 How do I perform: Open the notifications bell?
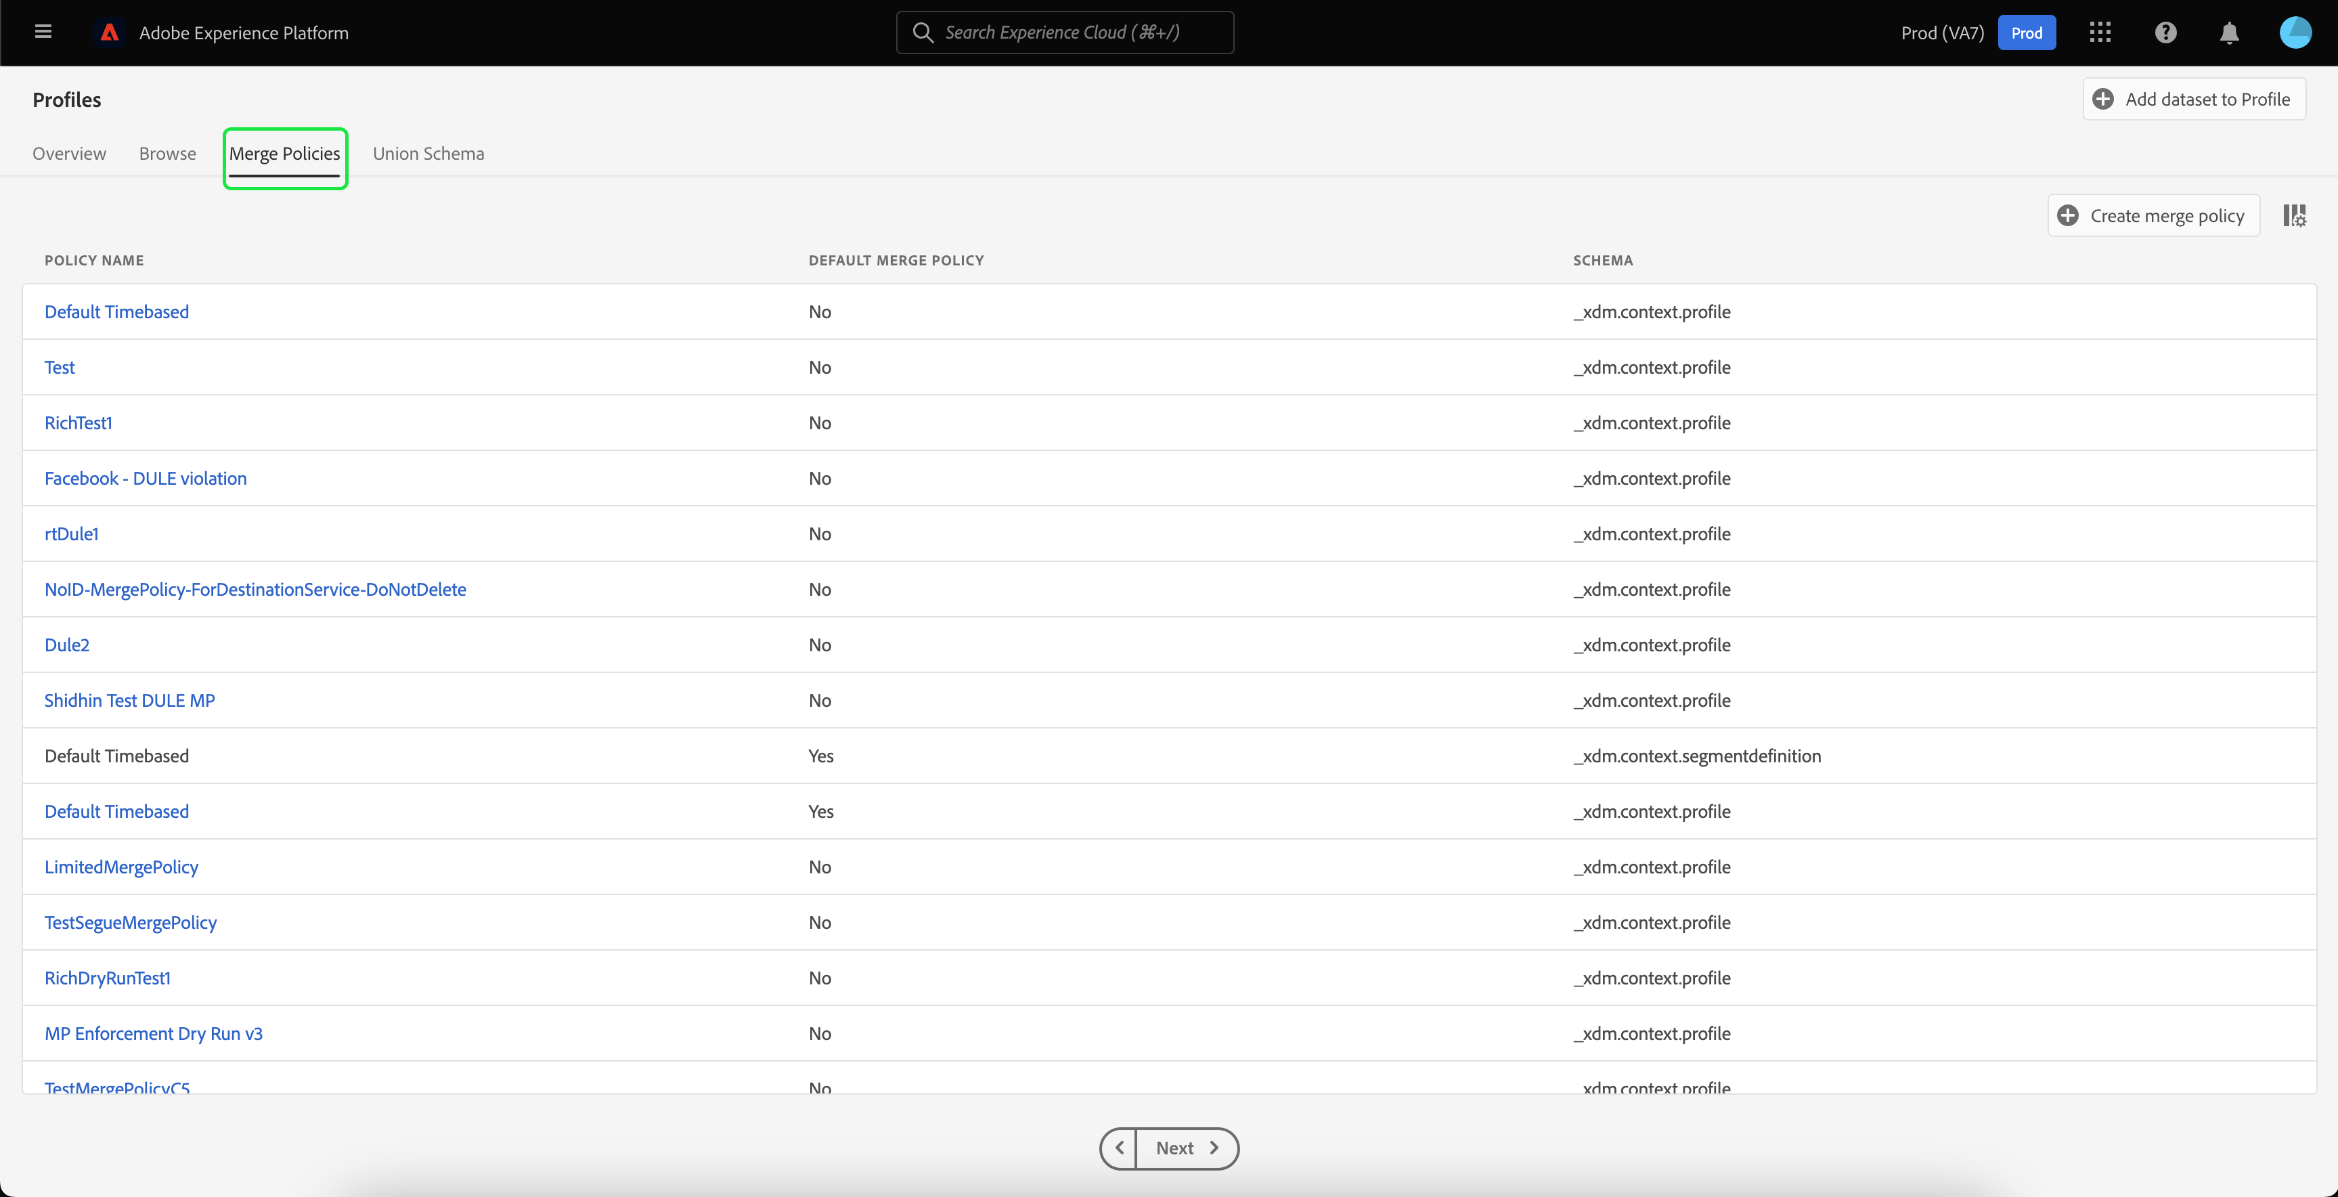[2229, 32]
